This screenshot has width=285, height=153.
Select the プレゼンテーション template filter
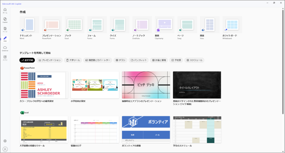pos(49,60)
